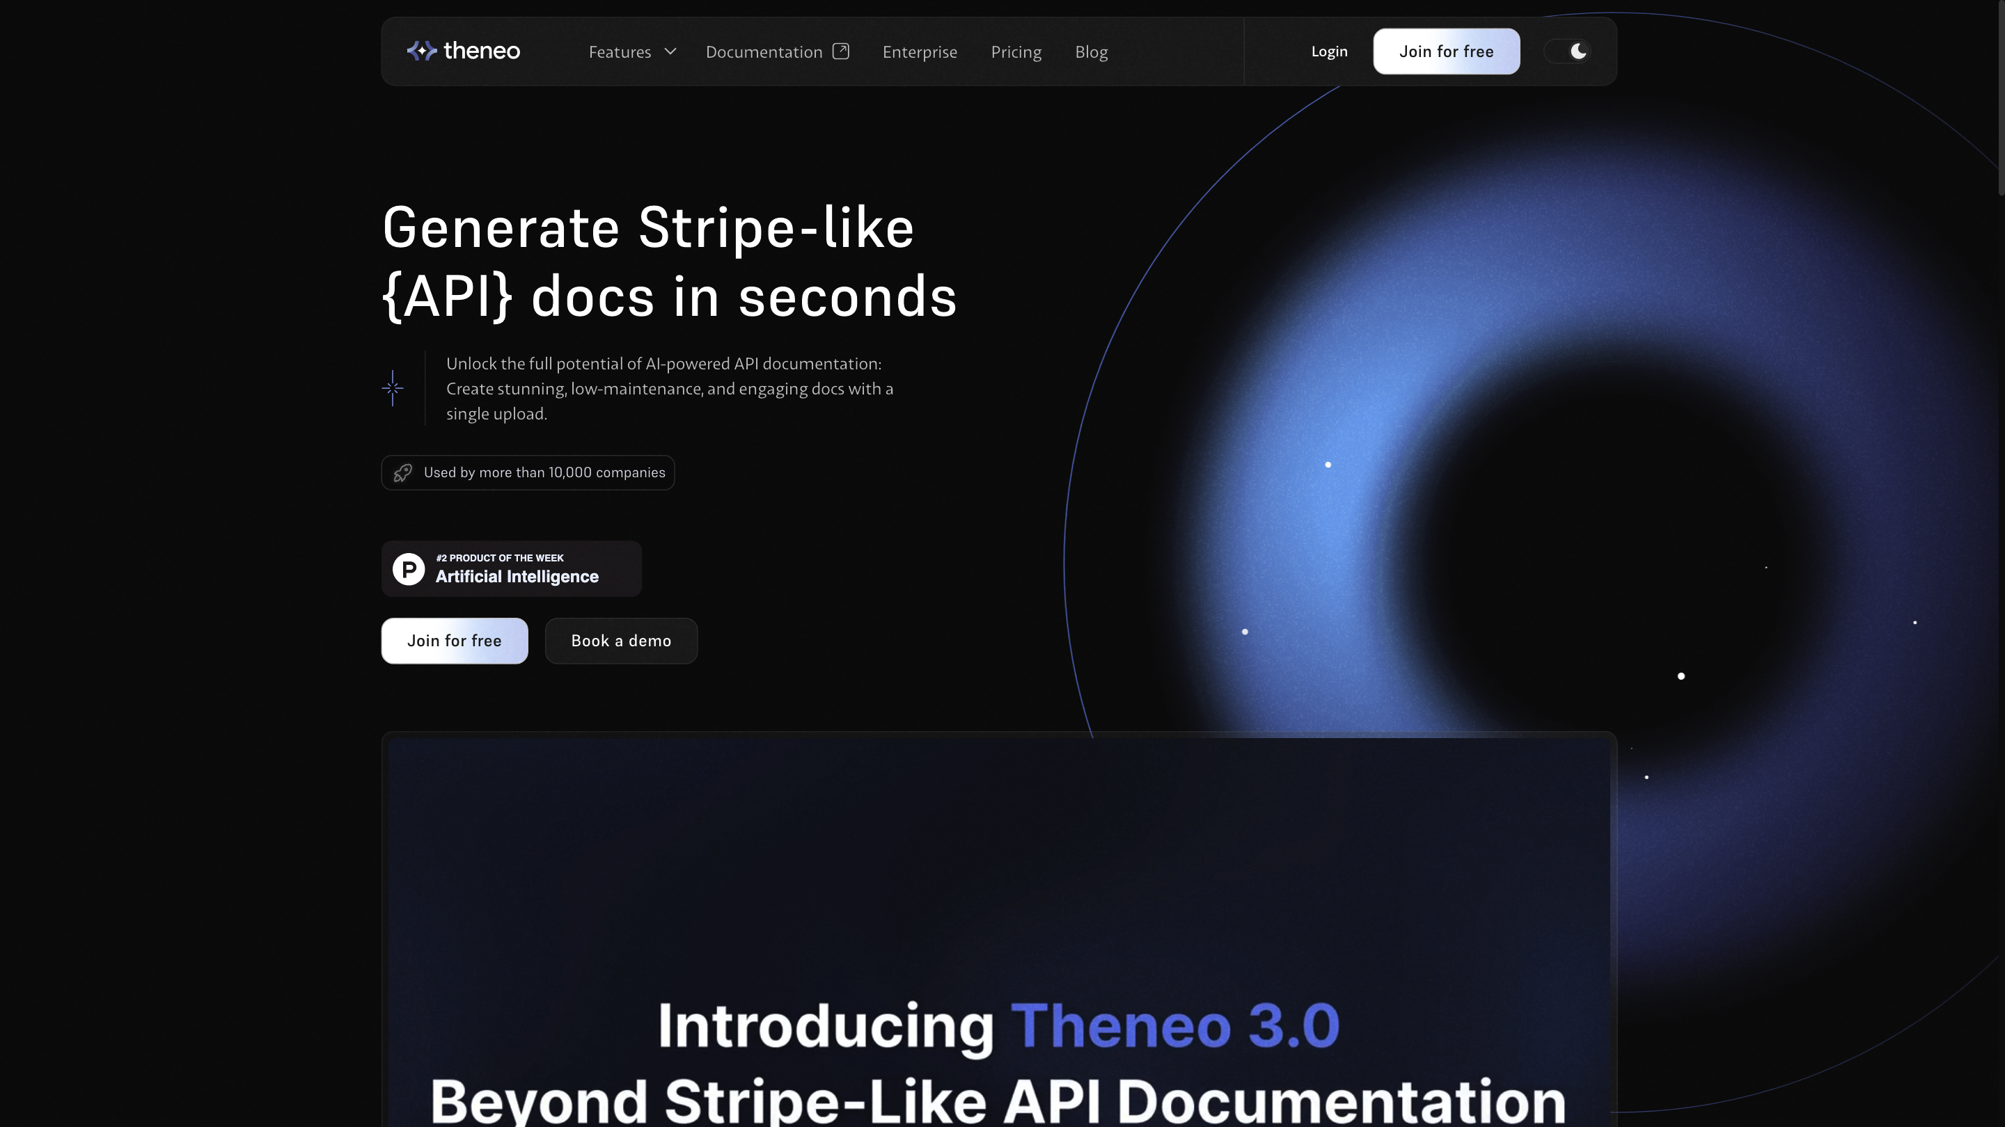The image size is (2005, 1127).
Task: Open the #2 Product of the Week badge
Action: click(x=512, y=568)
